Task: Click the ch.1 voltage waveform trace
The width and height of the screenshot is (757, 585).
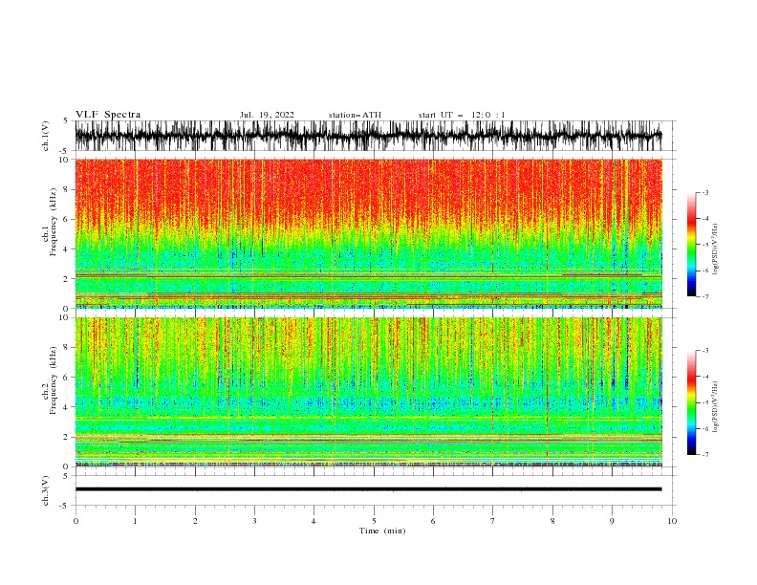Action: (x=368, y=136)
